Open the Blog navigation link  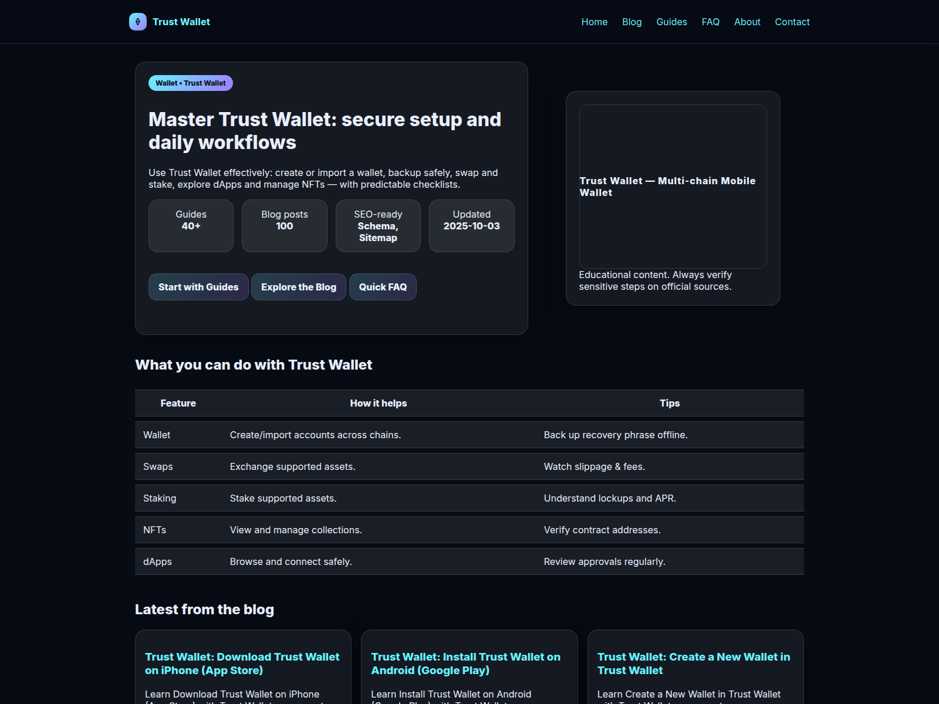pos(632,22)
